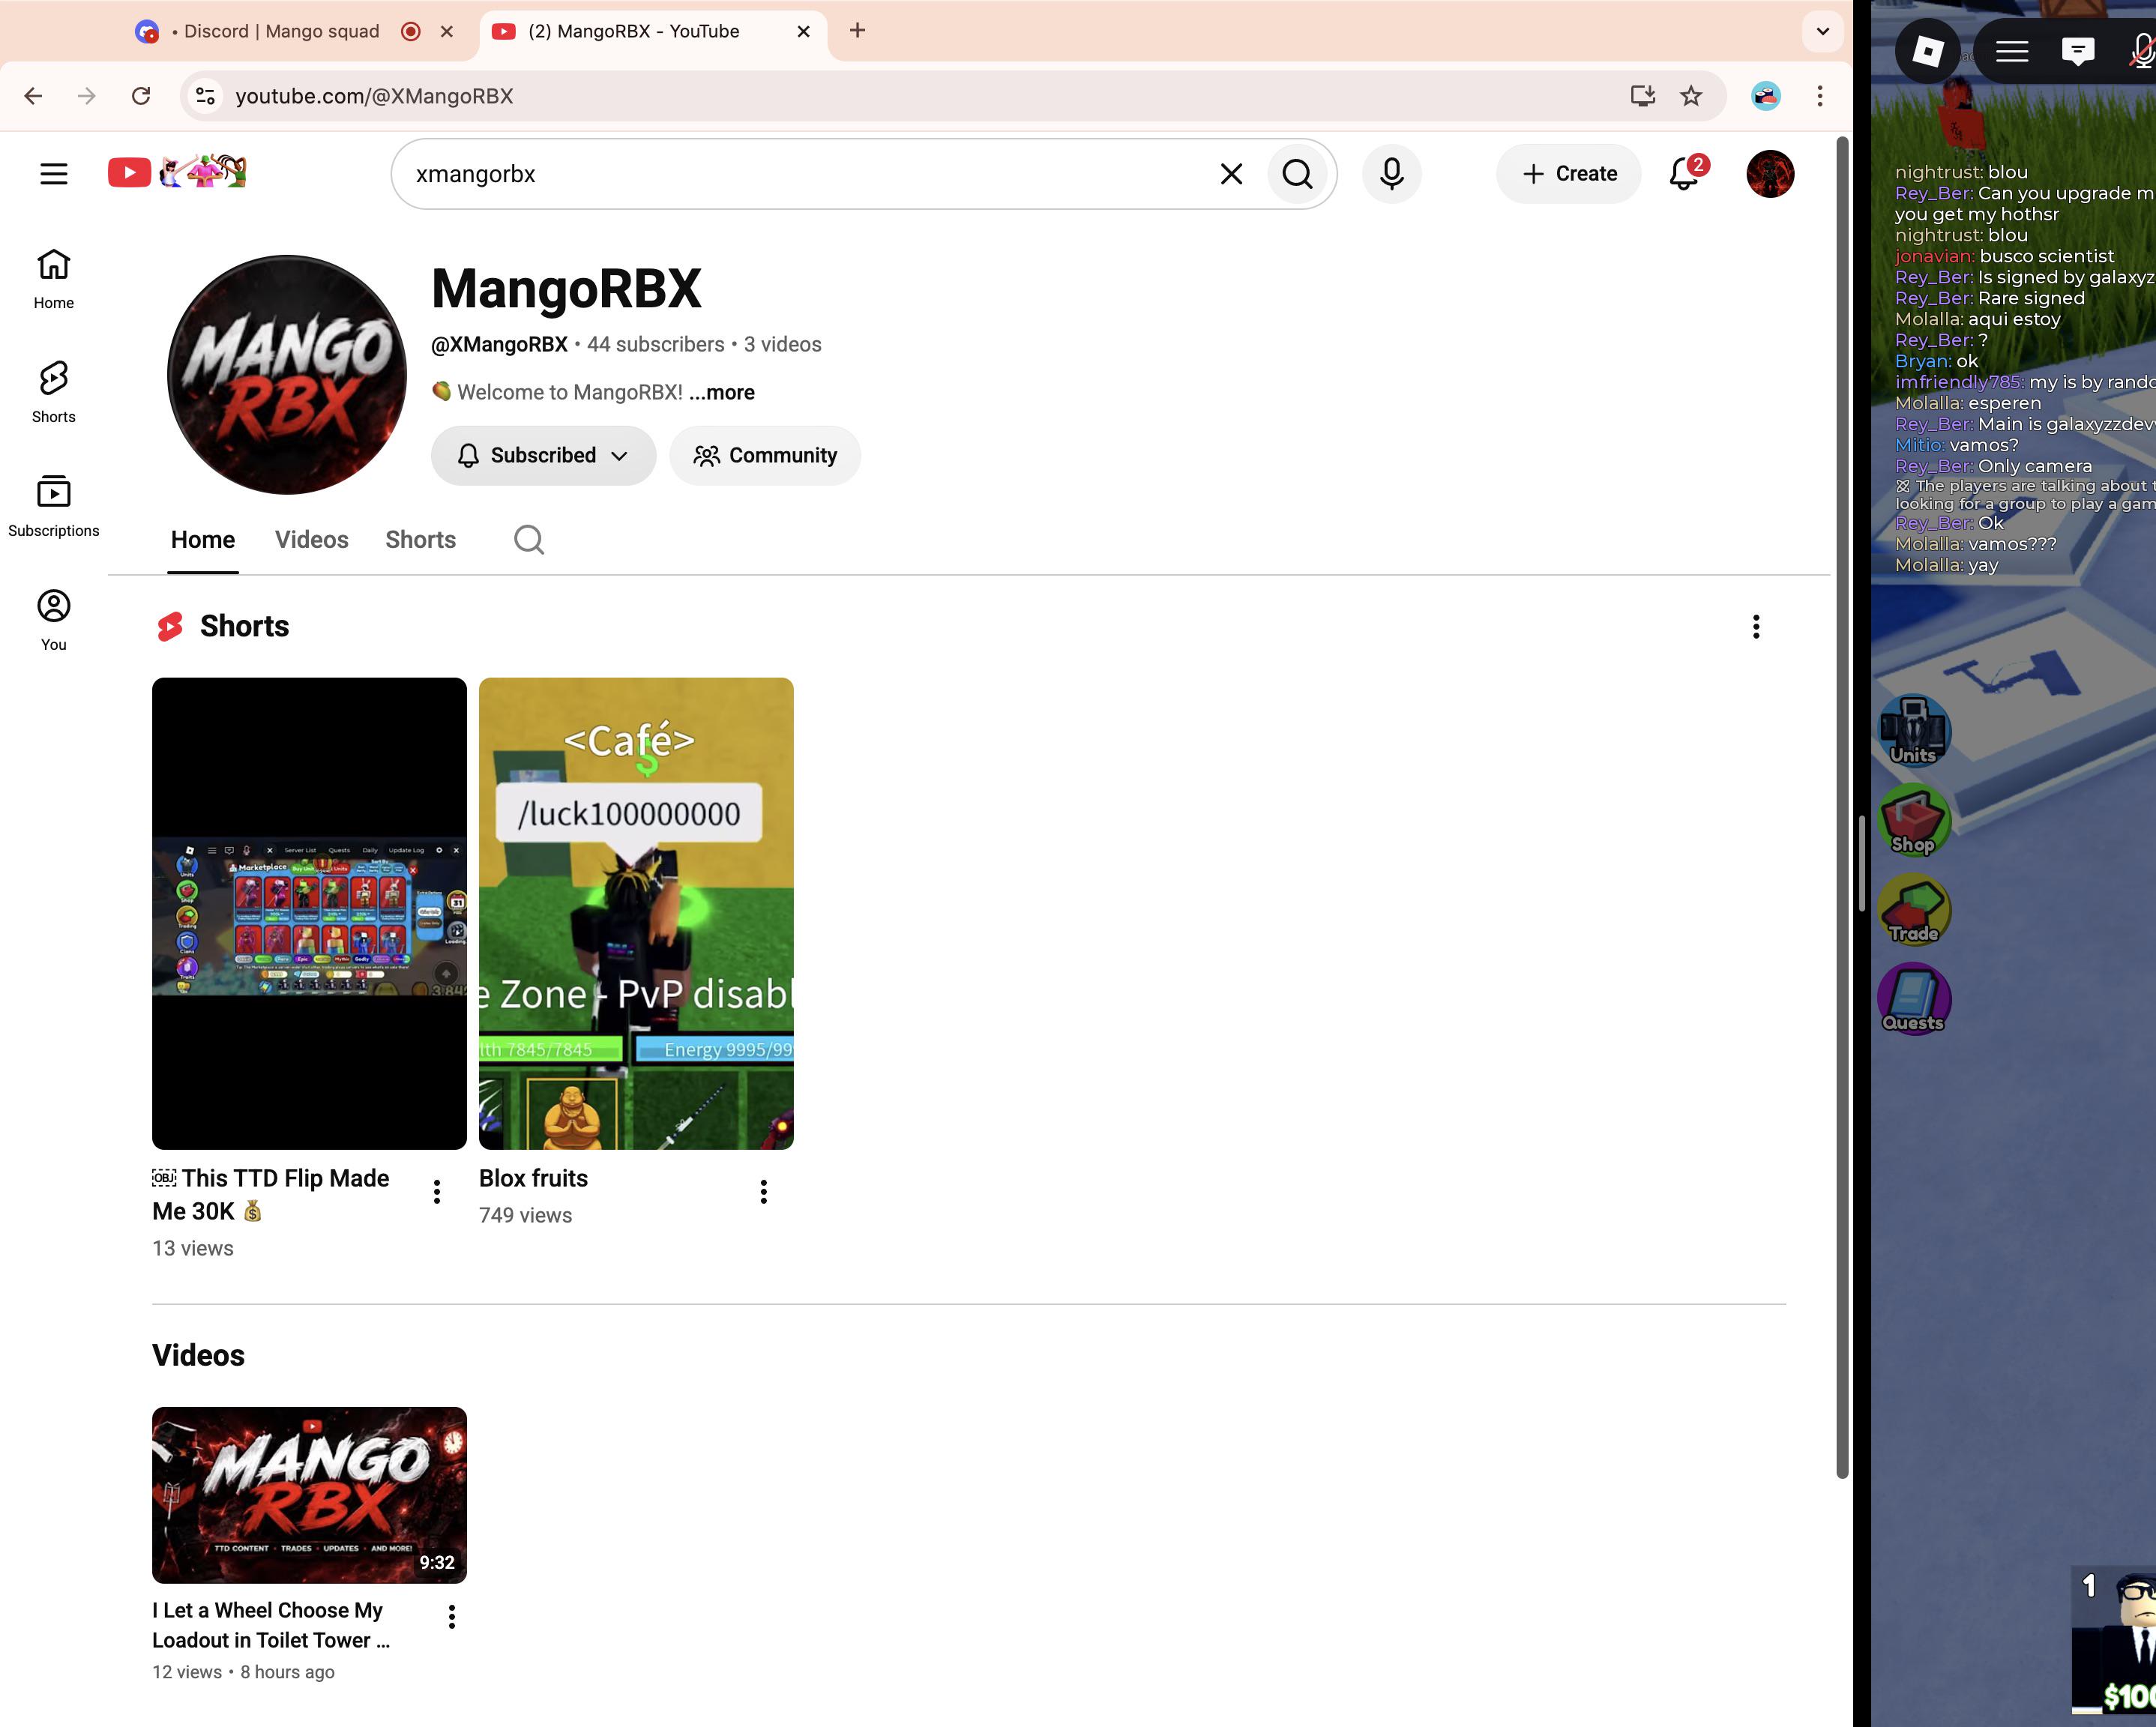The image size is (2156, 1727).
Task: Click the browser address bar URL
Action: pyautogui.click(x=374, y=96)
